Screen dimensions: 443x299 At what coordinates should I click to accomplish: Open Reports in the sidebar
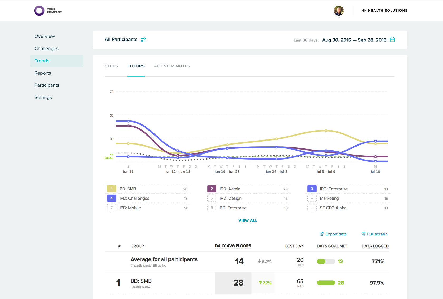point(43,73)
